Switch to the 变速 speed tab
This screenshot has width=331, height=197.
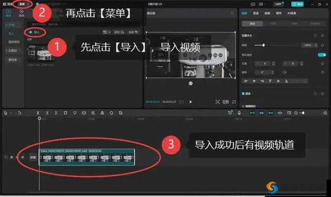point(255,13)
